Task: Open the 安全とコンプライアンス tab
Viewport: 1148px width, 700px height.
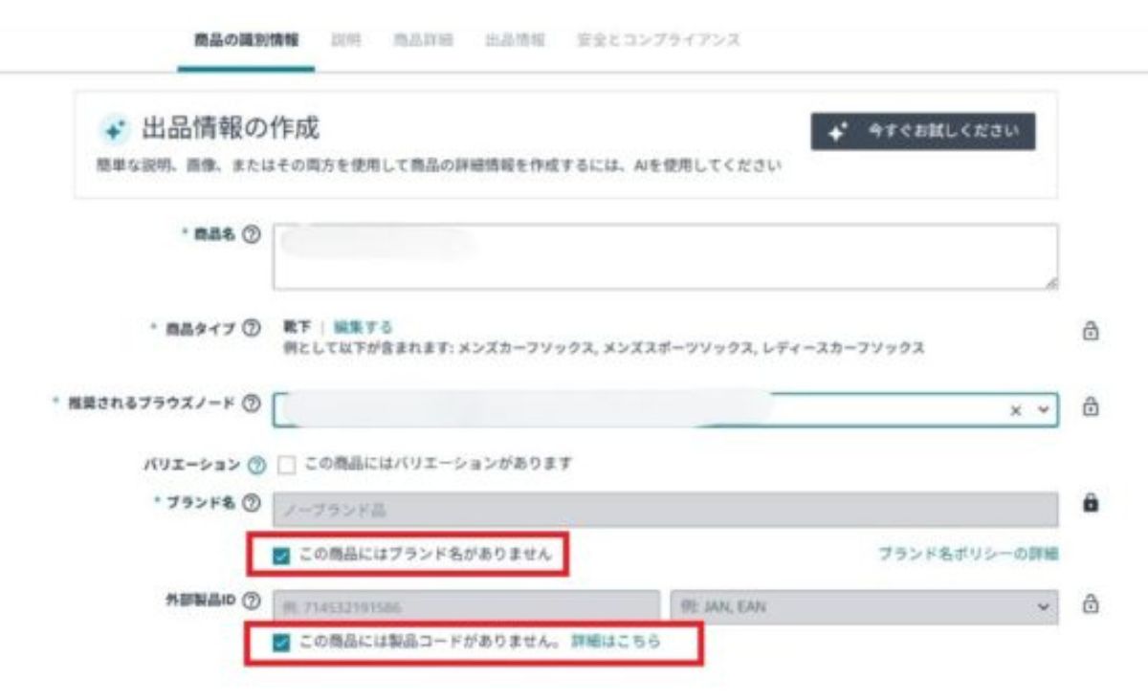Action: pyautogui.click(x=658, y=40)
